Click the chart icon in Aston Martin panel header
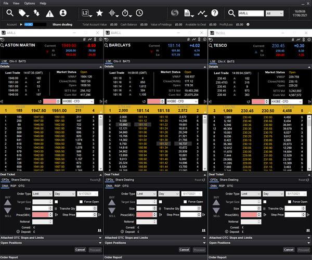 [x=90, y=40]
